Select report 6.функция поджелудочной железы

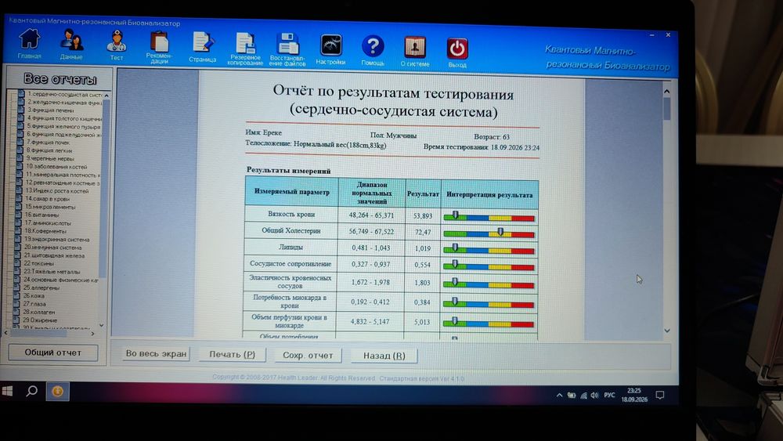click(x=64, y=135)
